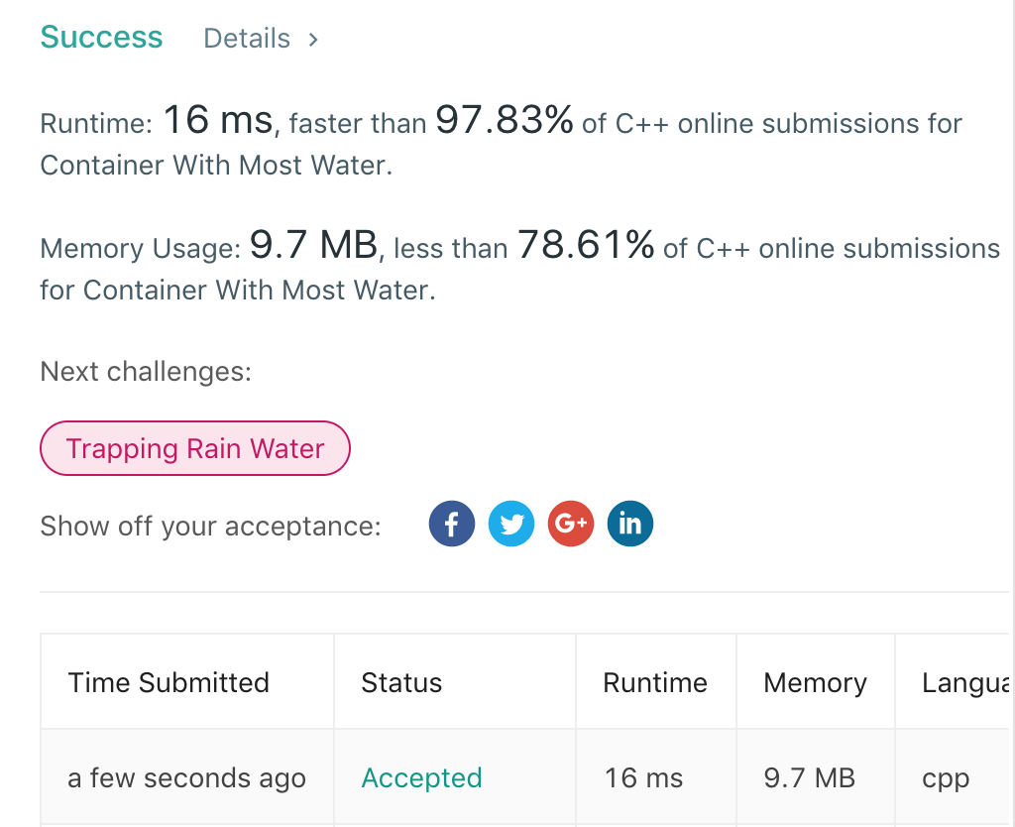Click the 97.83% runtime percentile text
This screenshot has height=827, width=1015.
(x=505, y=121)
